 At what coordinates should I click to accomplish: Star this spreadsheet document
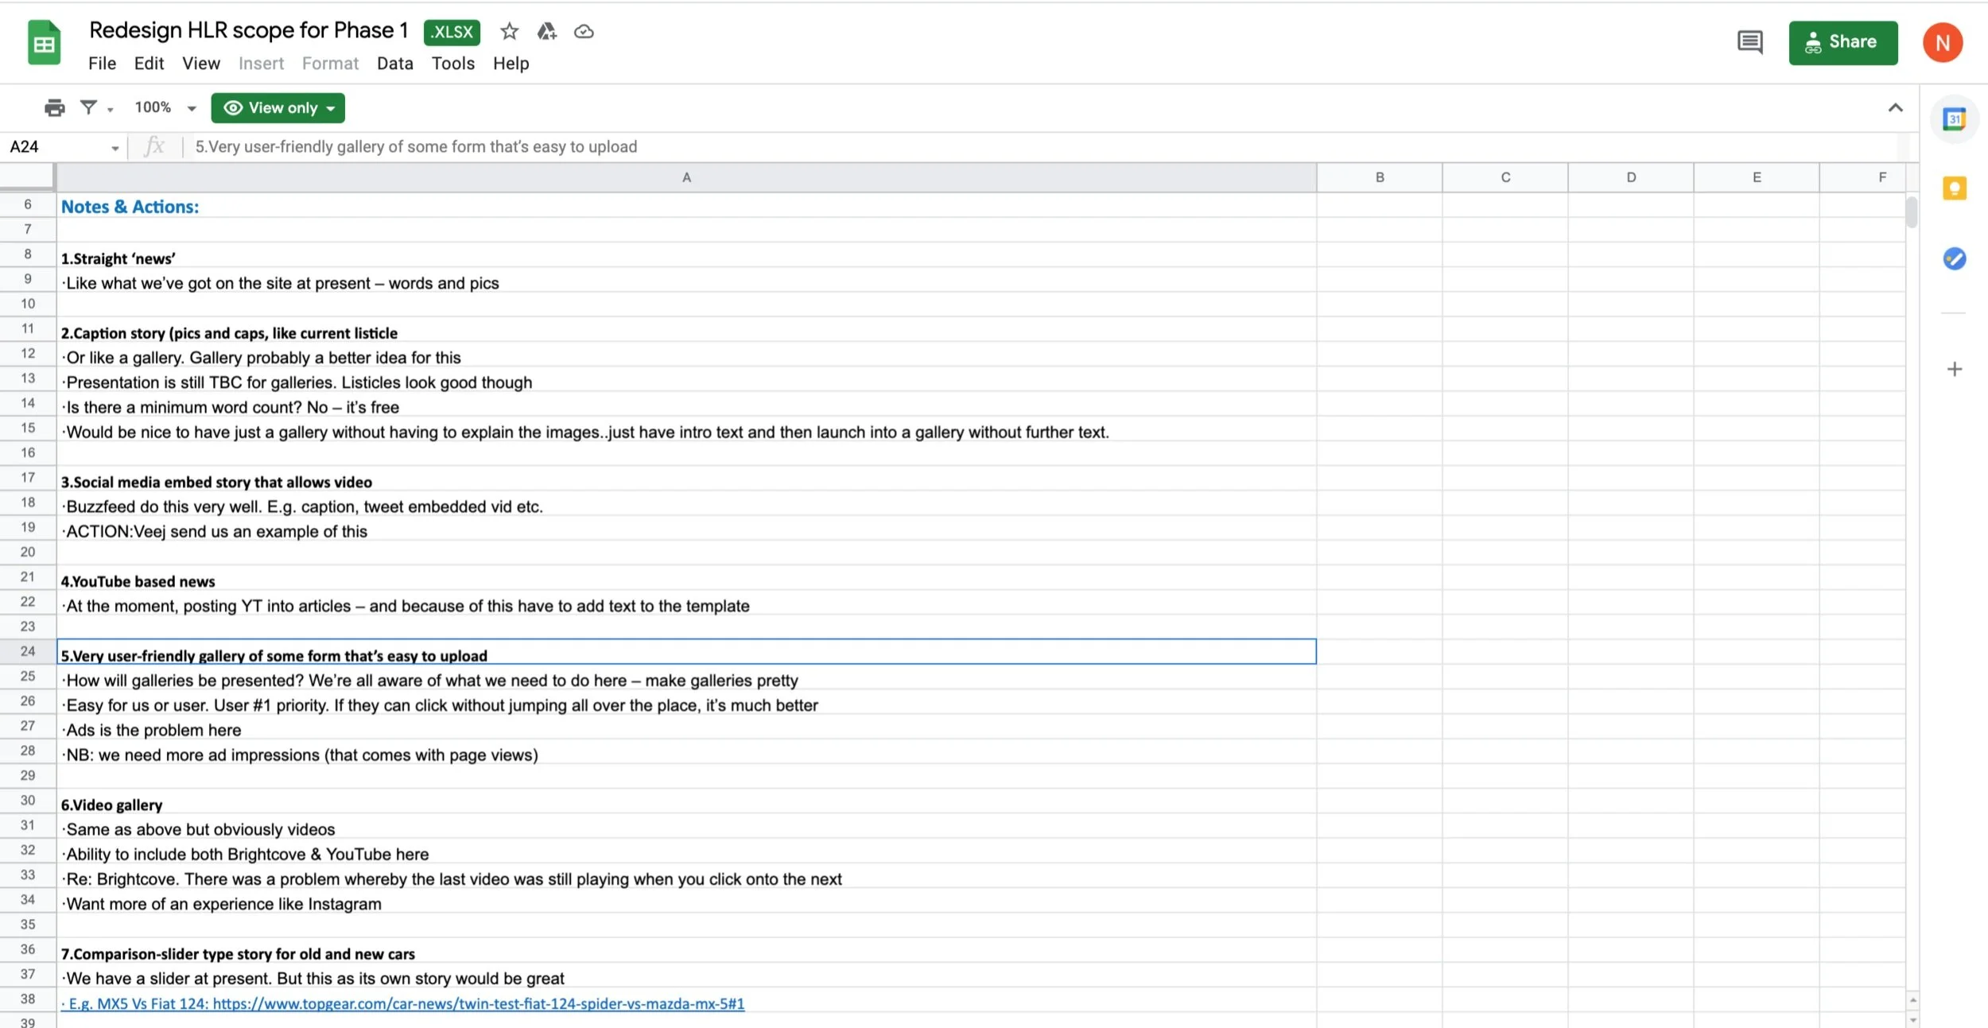tap(509, 32)
